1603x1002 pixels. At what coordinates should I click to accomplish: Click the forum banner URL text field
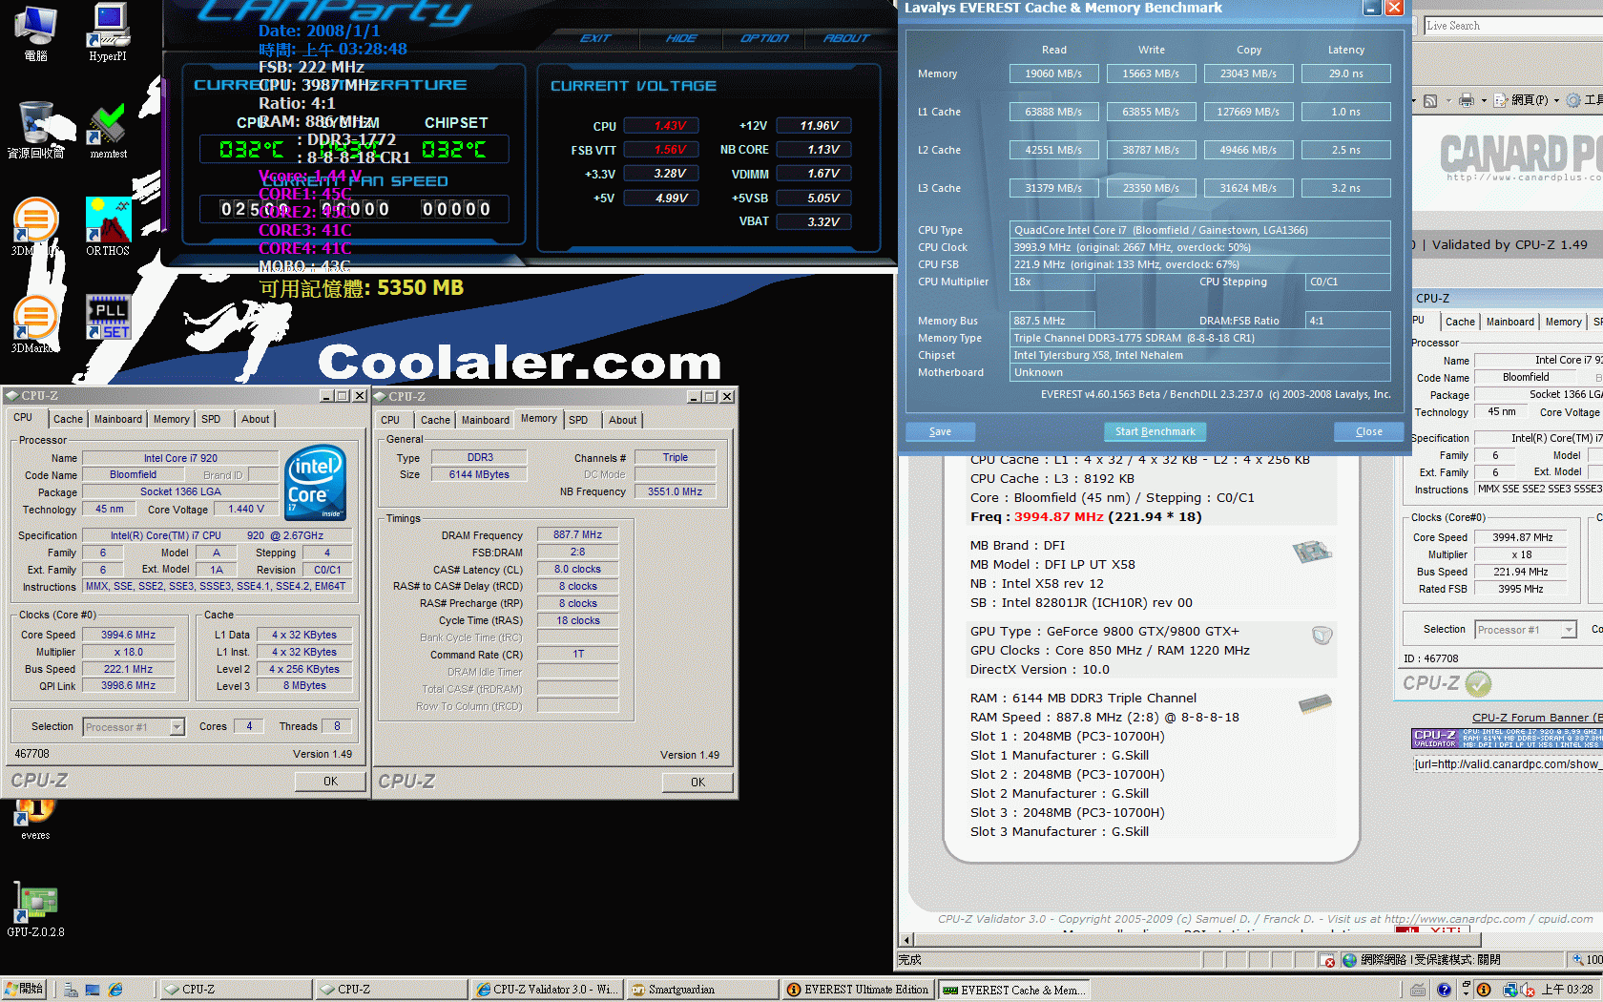1507,764
